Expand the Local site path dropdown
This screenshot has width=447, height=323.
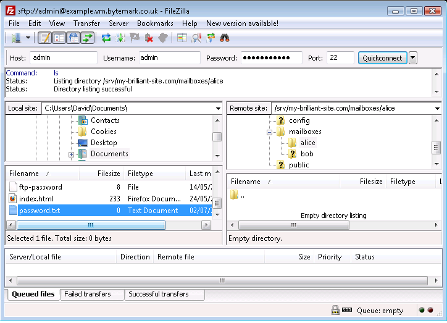[217, 109]
